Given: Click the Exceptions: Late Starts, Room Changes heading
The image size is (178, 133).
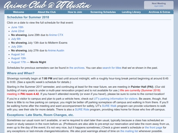Looking at the screenshot, I should point(40,115).
